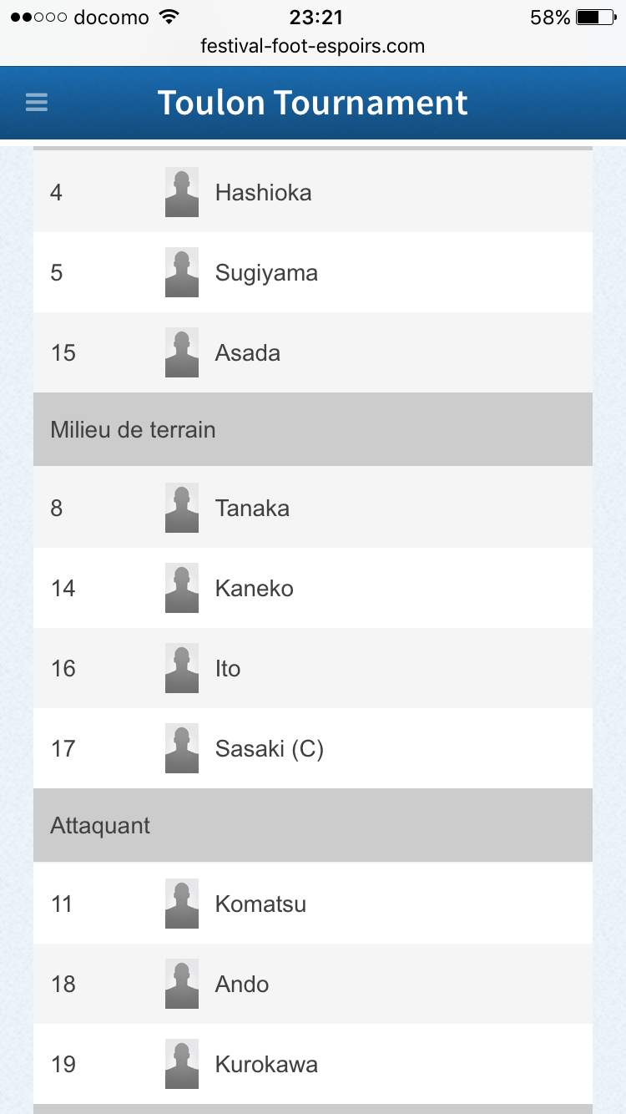
Task: Open the hamburger menu icon
Action: 37,103
